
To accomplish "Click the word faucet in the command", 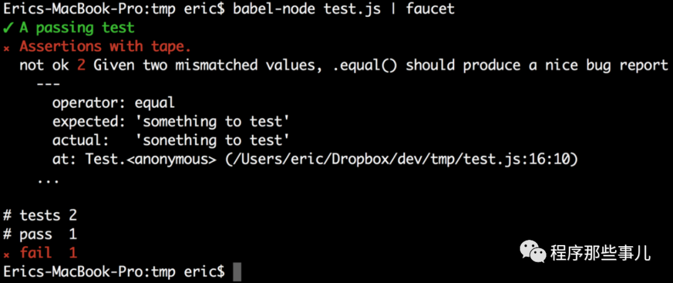I will 430,9.
